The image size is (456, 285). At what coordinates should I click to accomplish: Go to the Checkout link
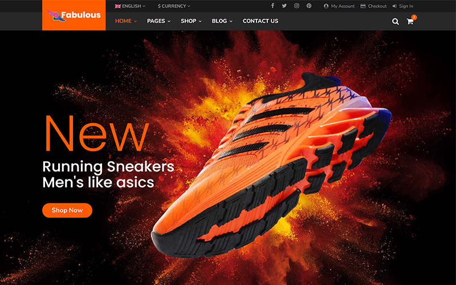[x=373, y=6]
